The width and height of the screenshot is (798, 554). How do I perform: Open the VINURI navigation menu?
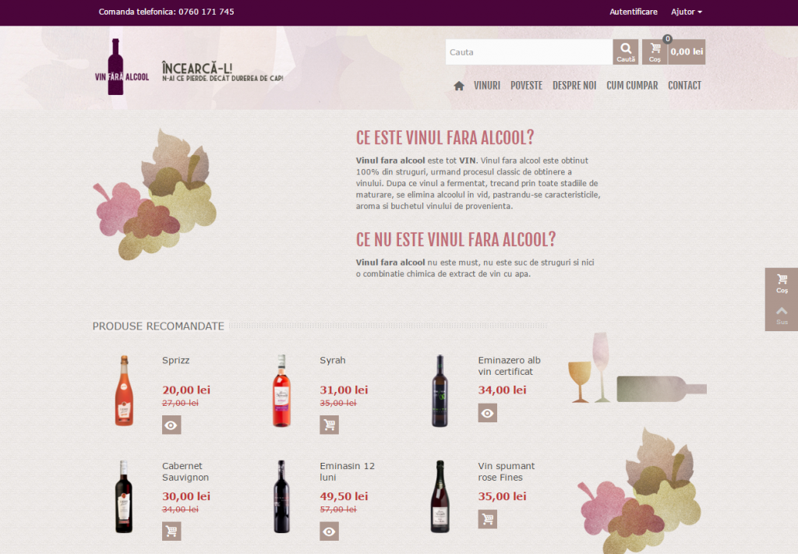[487, 86]
